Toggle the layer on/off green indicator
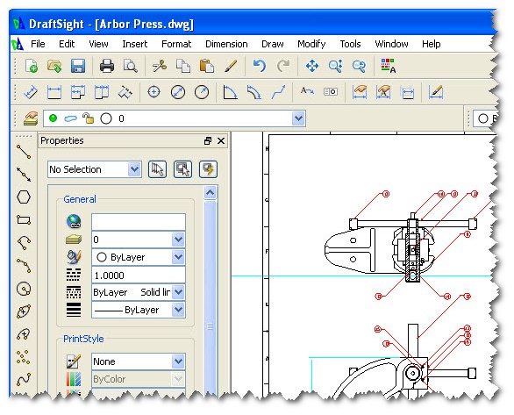The width and height of the screenshot is (514, 415). pyautogui.click(x=53, y=118)
